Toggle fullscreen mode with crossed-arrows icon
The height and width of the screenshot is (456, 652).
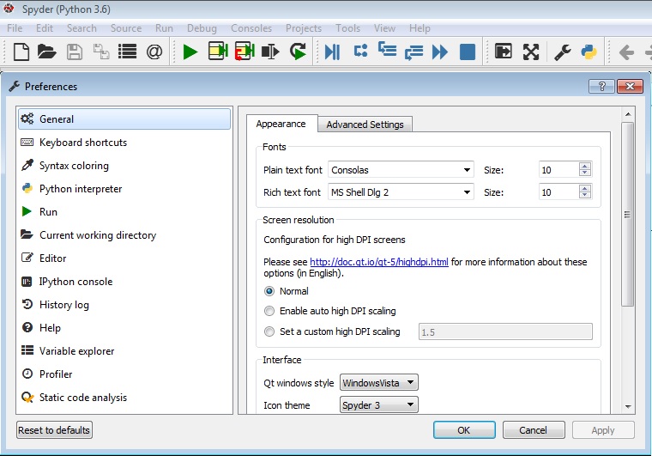click(531, 52)
